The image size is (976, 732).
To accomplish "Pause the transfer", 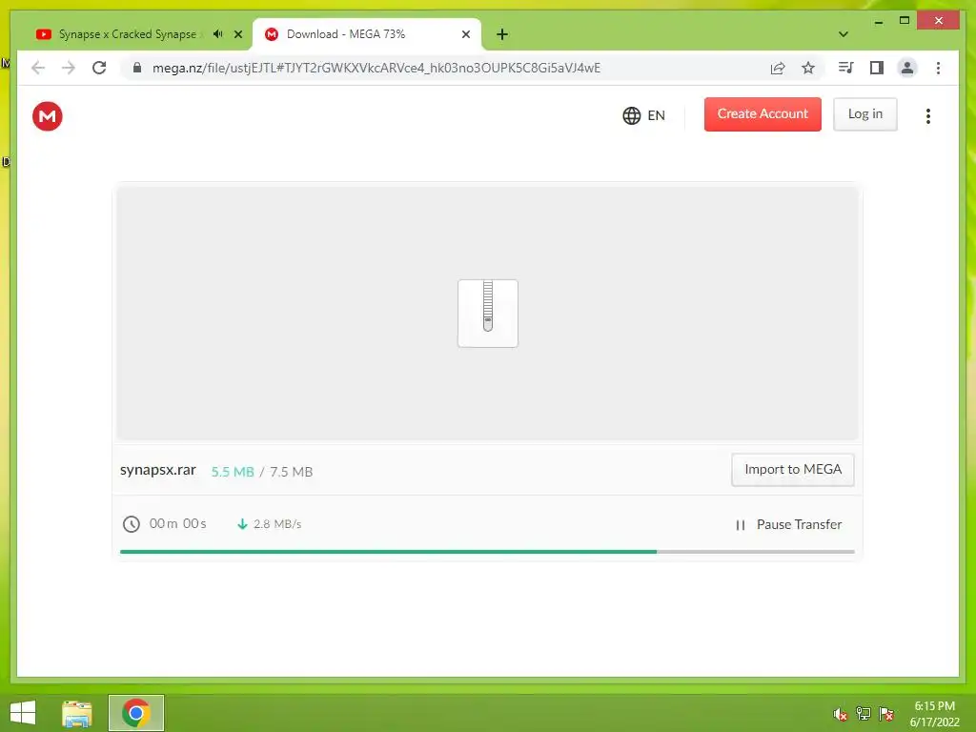I will pyautogui.click(x=788, y=525).
